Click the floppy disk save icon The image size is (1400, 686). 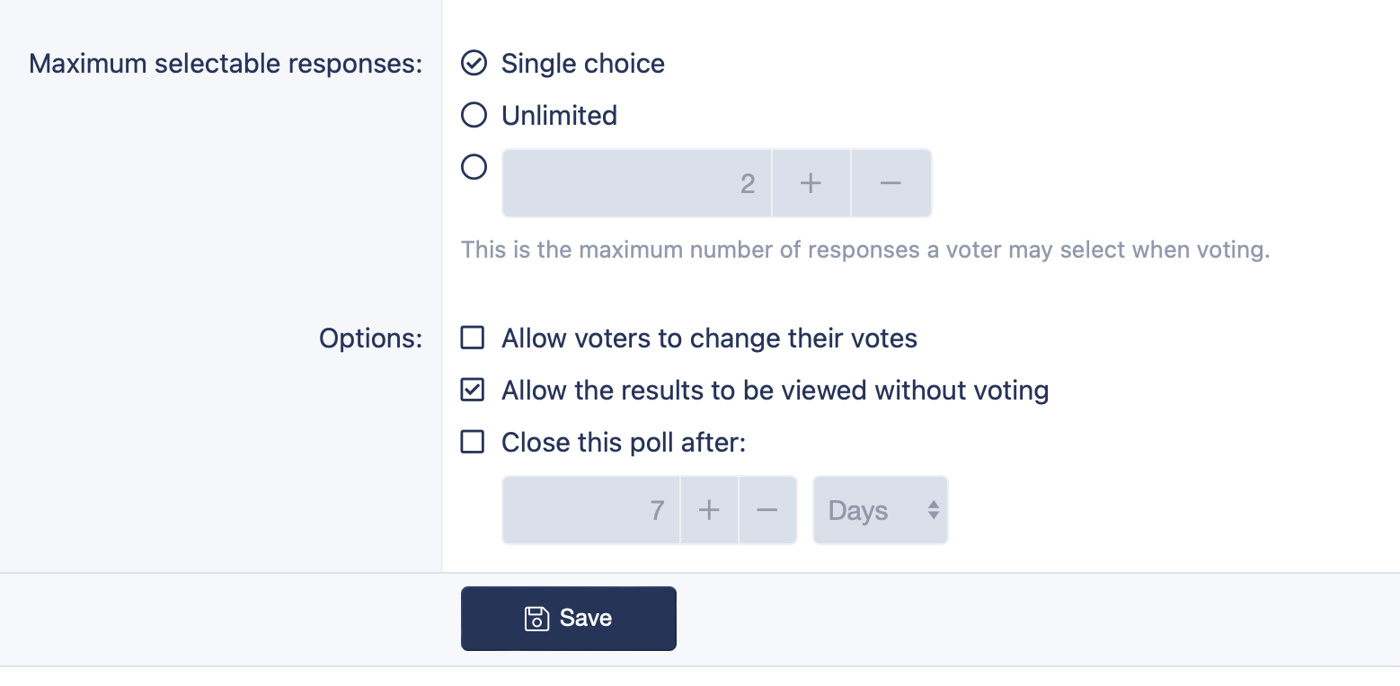click(x=536, y=618)
